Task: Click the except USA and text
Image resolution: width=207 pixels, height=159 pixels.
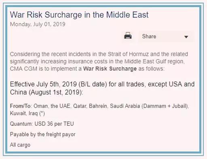Action: click(x=171, y=84)
